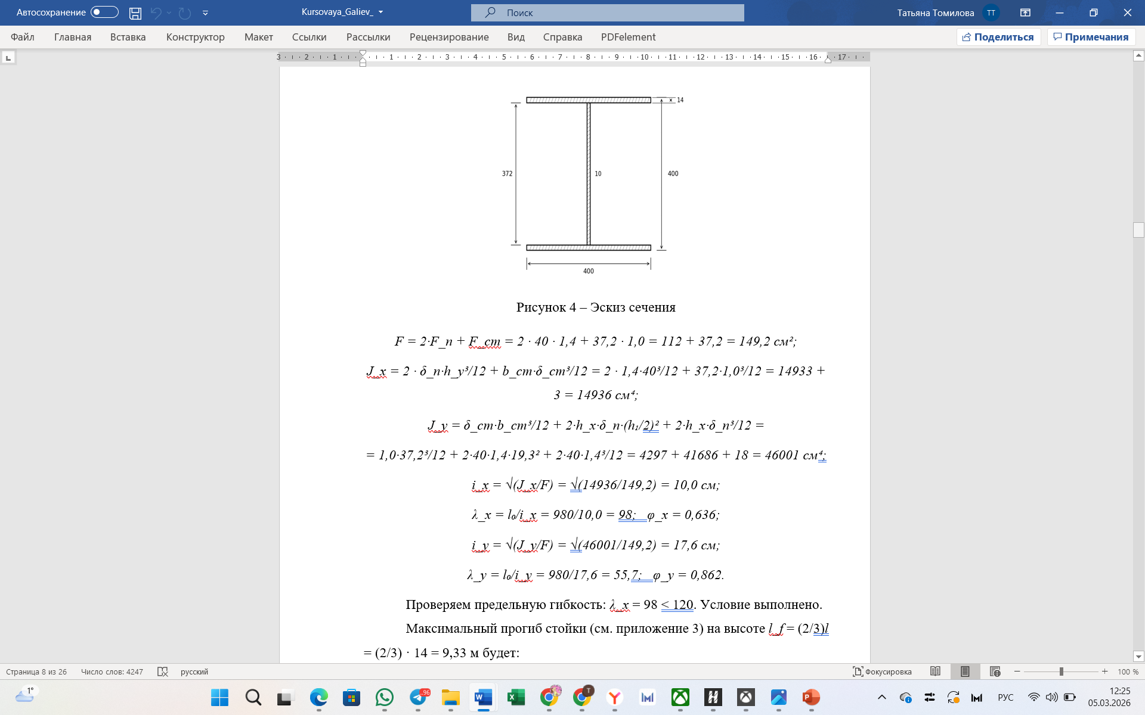Click the ribbon display options icon
This screenshot has width=1145, height=715.
point(1025,13)
